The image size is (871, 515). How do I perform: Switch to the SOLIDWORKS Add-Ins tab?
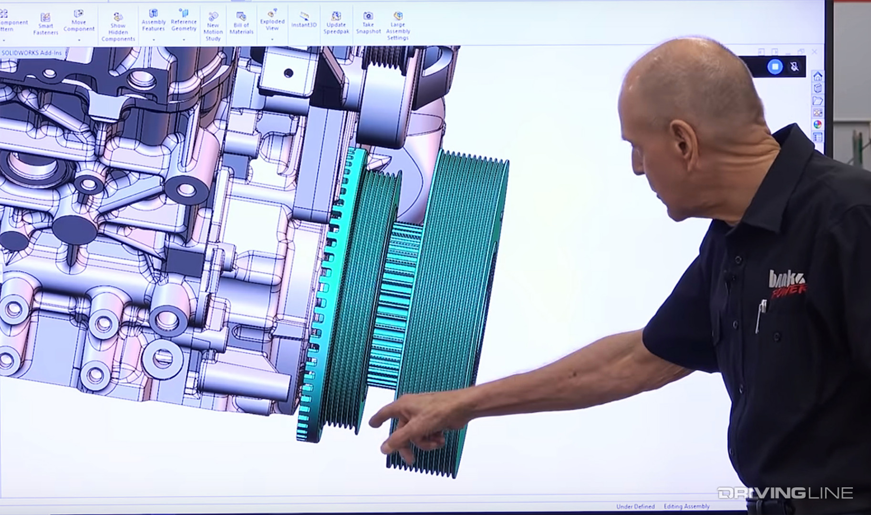pos(31,53)
